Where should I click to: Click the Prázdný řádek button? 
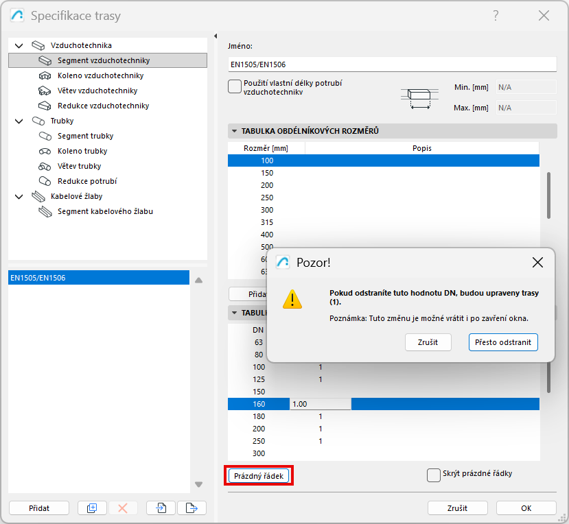coord(259,476)
